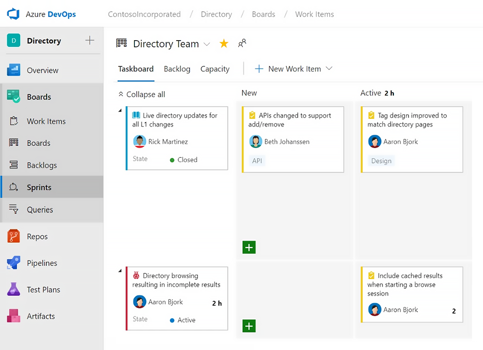The image size is (483, 350).
Task: Click task icon on APIs changed card
Action: pyautogui.click(x=252, y=115)
